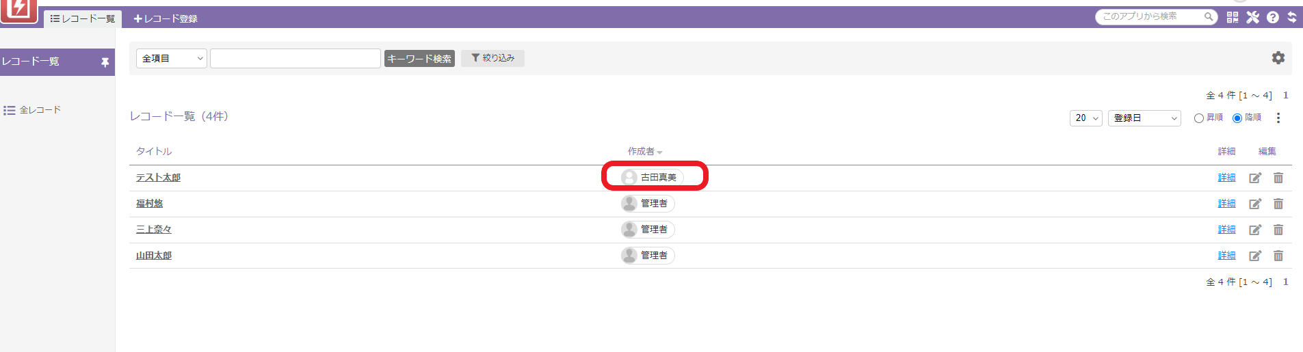Click edit pencil icon for 福村悠
The image size is (1303, 352).
(1254, 204)
